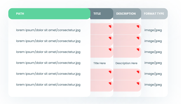The height and width of the screenshot is (104, 181).
Task: Select the DESCRIPTION column header
Action: 127,14
